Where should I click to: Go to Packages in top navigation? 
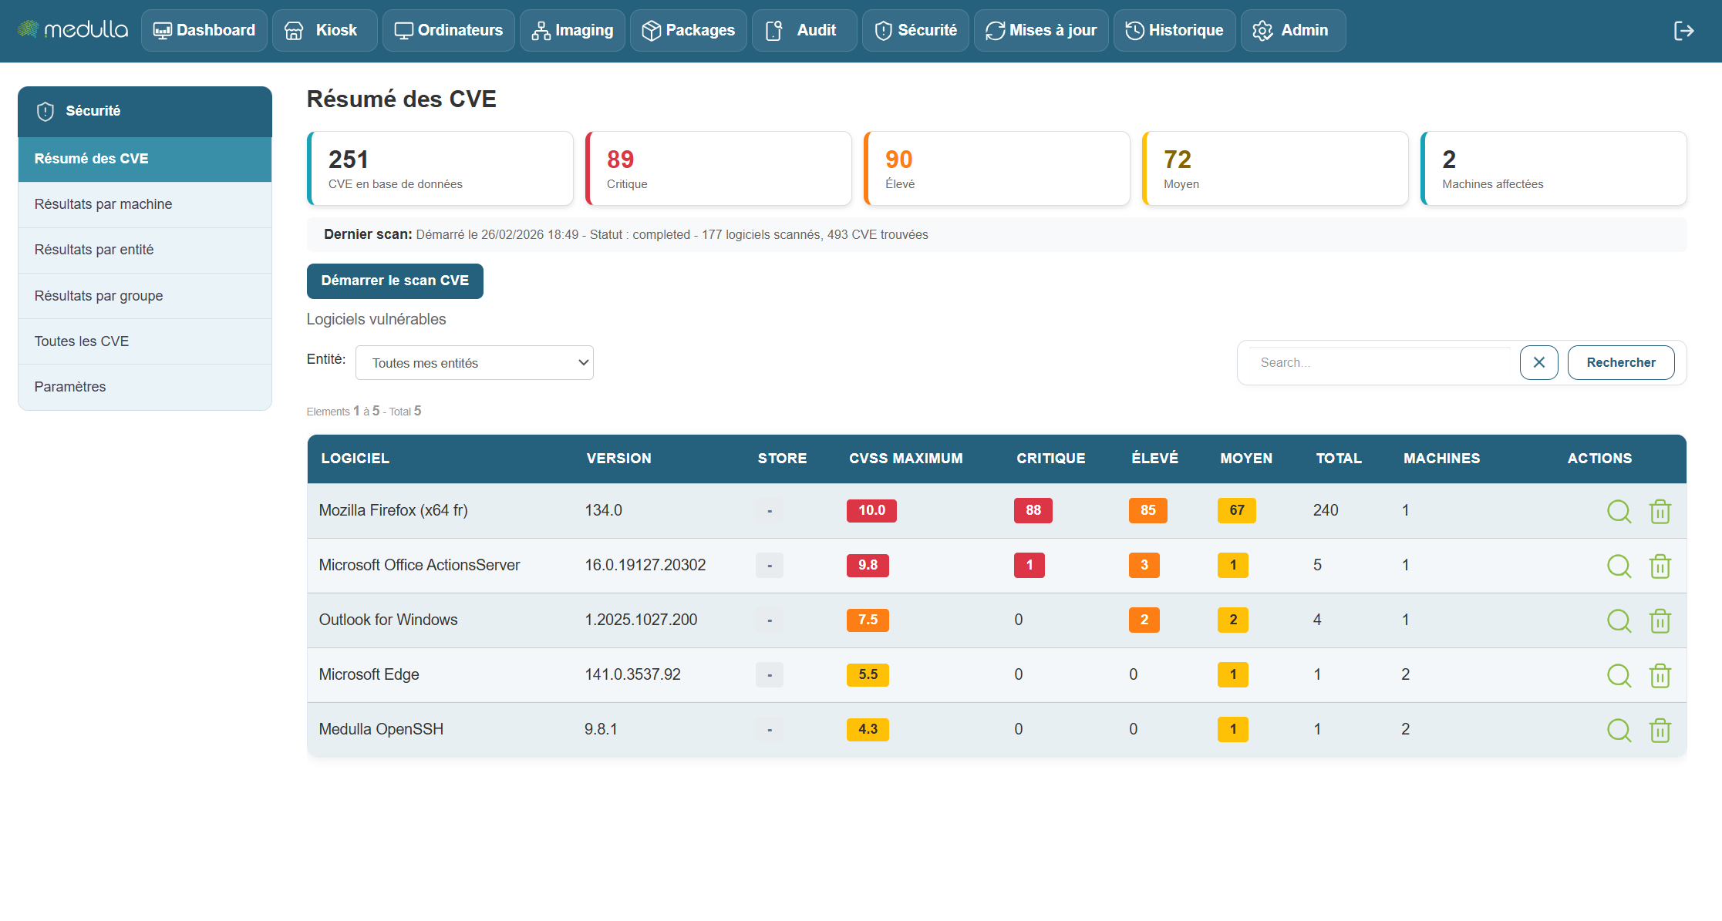(688, 30)
